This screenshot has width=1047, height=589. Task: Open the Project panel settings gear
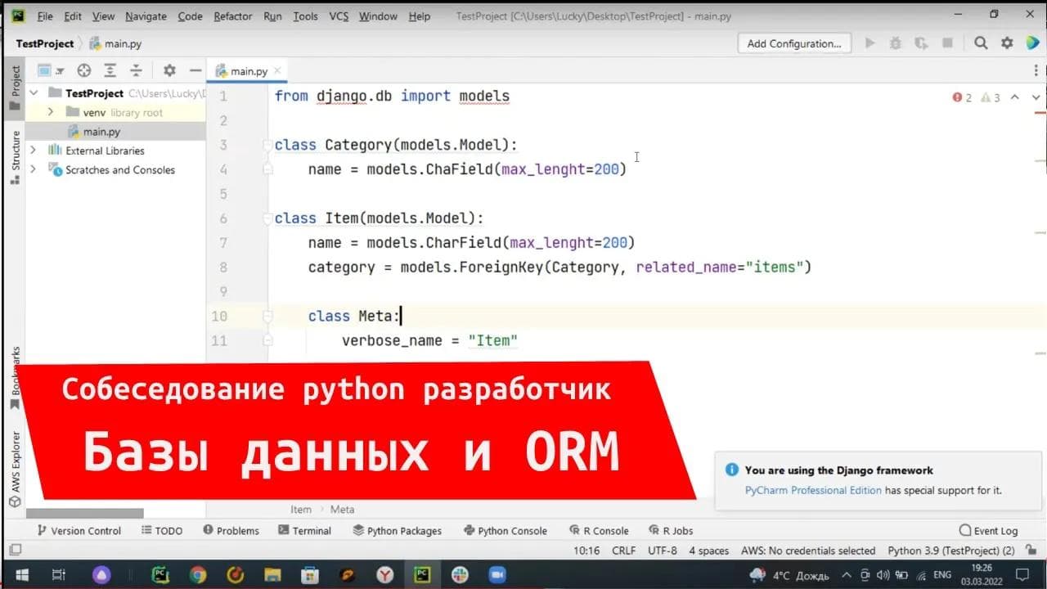[x=169, y=70]
